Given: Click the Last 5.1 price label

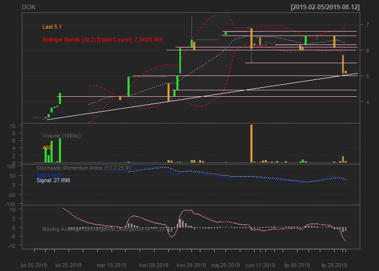Looking at the screenshot, I should [52, 27].
